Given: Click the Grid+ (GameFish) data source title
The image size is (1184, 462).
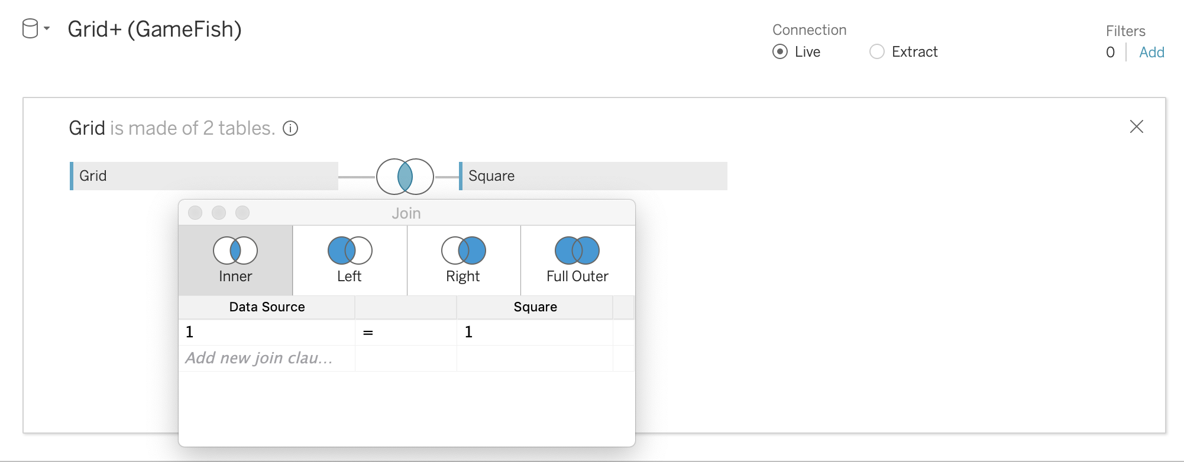Looking at the screenshot, I should (154, 29).
